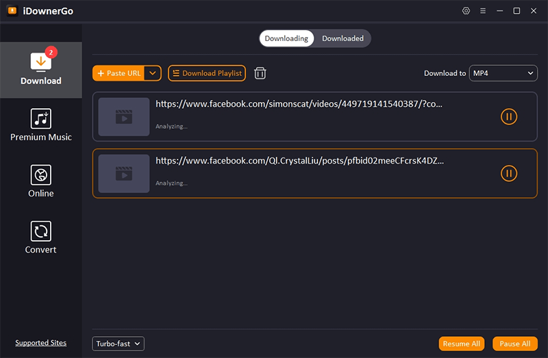Open the hamburger menu in title bar
Screen dimensions: 548x358
point(483,11)
